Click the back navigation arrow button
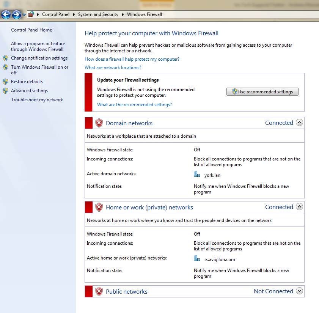This screenshot has width=319, height=313. [6, 14]
